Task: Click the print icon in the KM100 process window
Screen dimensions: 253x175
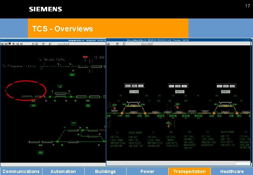Action: click(108, 43)
